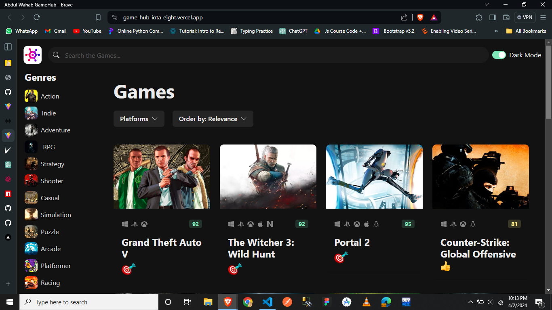The image size is (552, 310).
Task: Click the bullseye emoji under Portal 2
Action: pos(341,257)
